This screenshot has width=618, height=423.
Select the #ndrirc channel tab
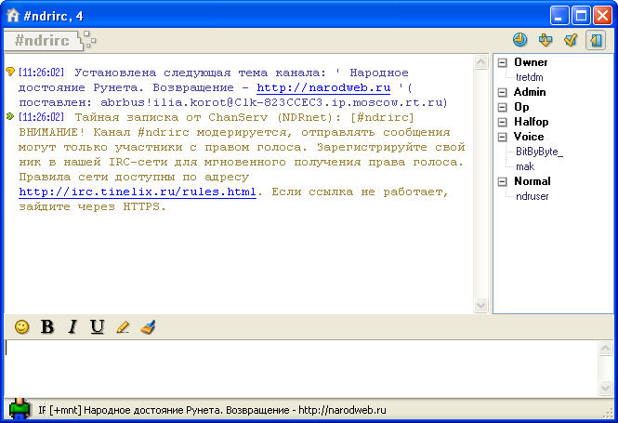[41, 41]
